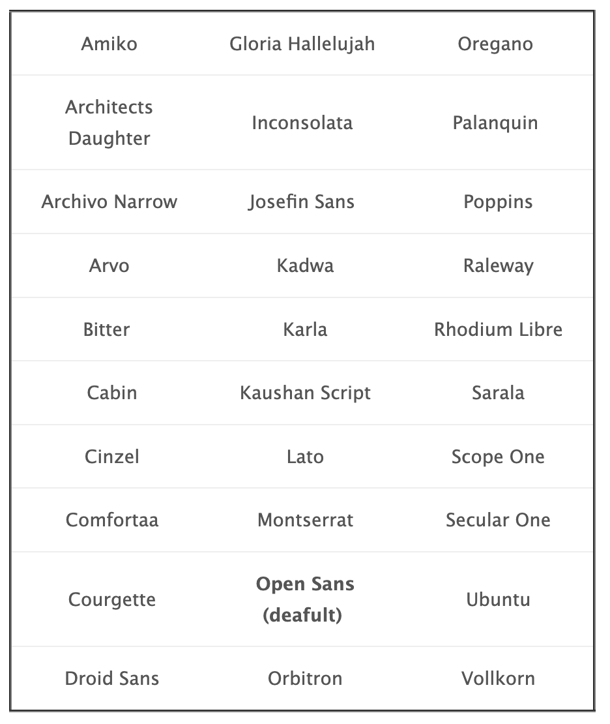Select the Amiko font name

click(109, 44)
